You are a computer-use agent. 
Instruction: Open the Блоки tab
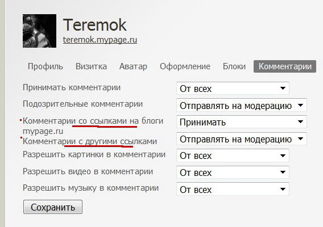[x=234, y=66]
